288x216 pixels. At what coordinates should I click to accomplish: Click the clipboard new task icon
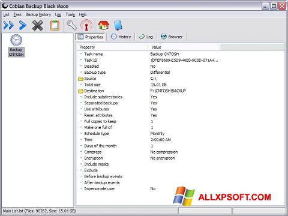[x=55, y=25]
